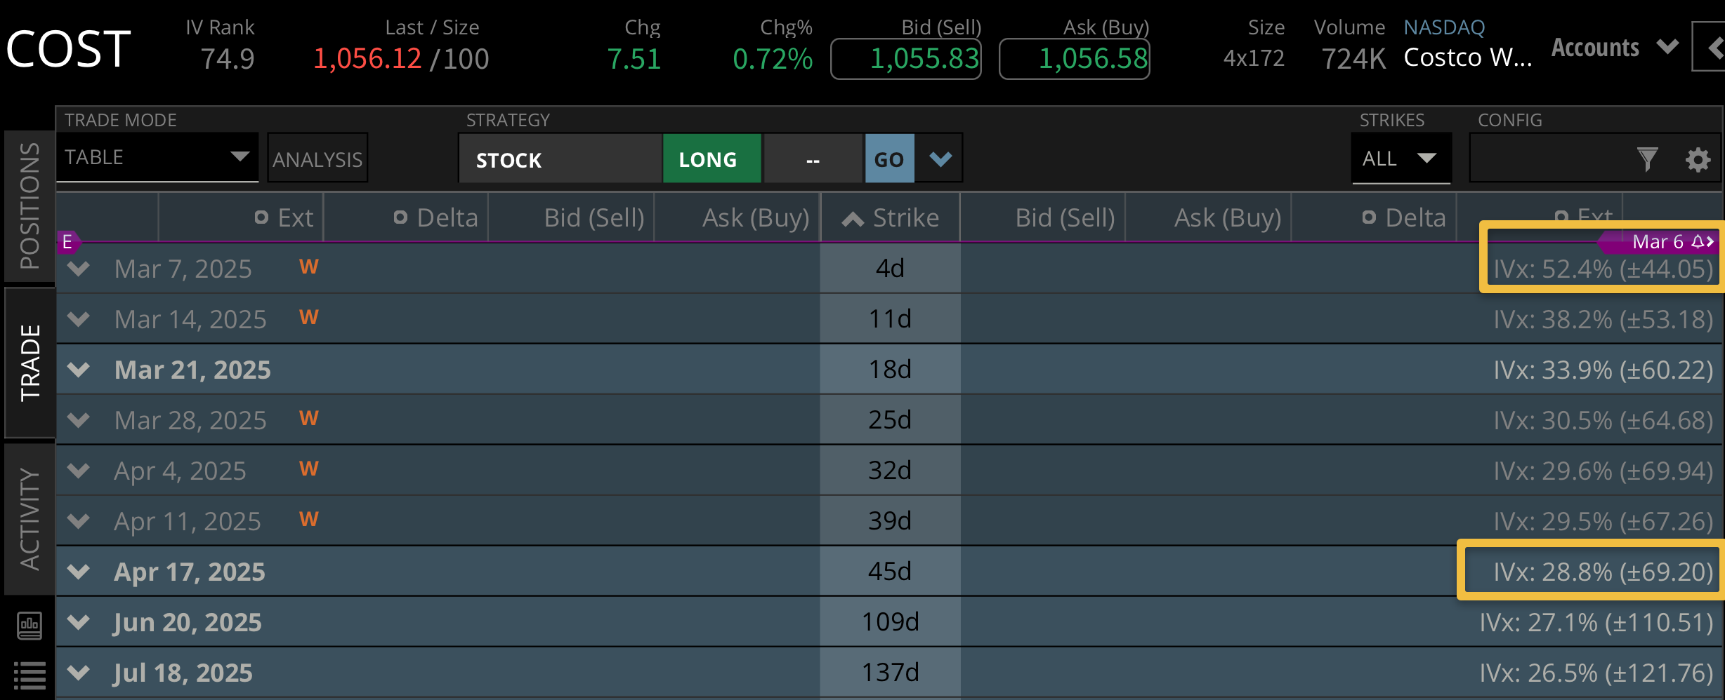Click the strikes filter funnel icon
This screenshot has height=700, width=1725.
[1647, 160]
